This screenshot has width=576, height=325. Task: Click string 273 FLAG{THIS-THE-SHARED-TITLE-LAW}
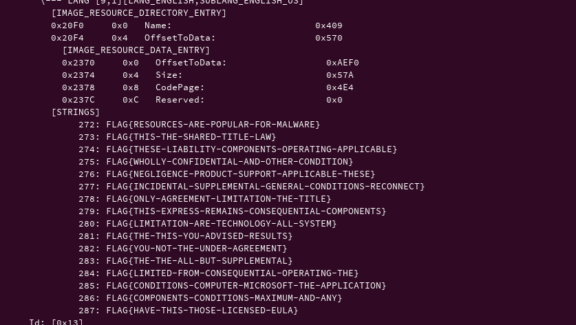coord(191,137)
